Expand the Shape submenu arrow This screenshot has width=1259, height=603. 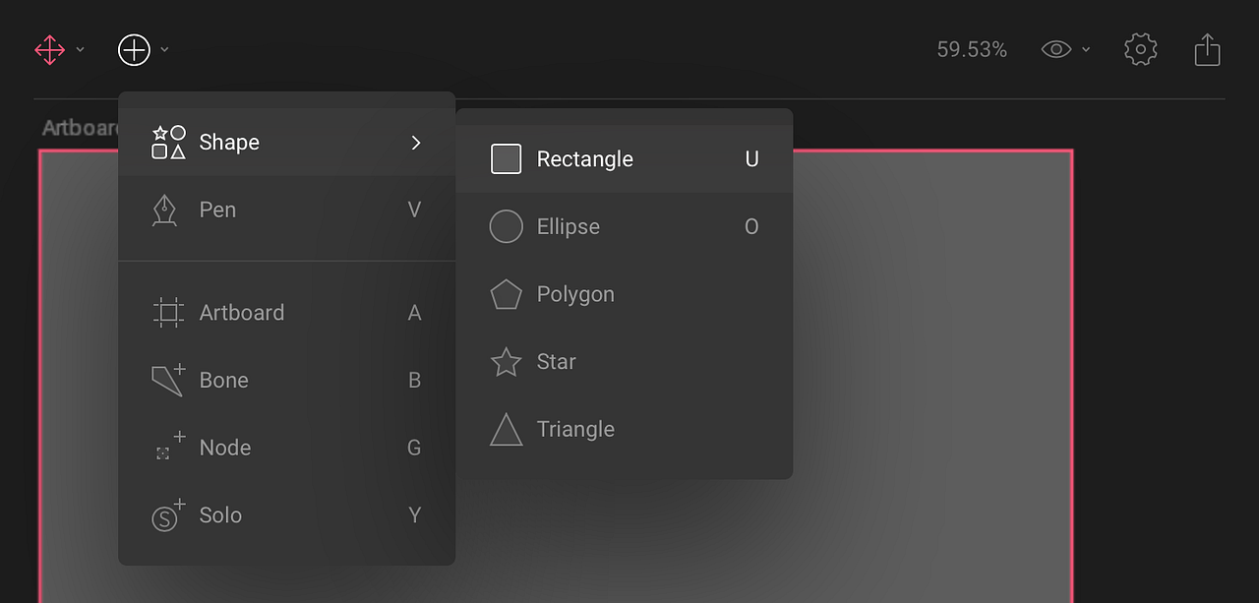(x=415, y=142)
